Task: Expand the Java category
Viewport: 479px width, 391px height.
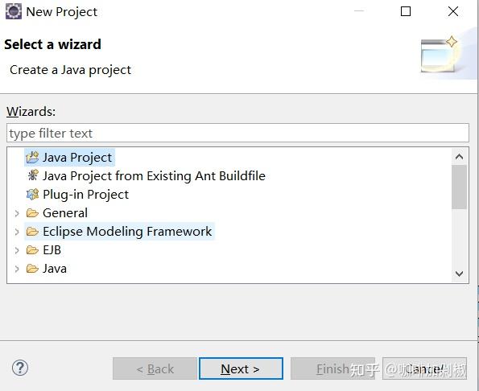Action: pos(17,269)
